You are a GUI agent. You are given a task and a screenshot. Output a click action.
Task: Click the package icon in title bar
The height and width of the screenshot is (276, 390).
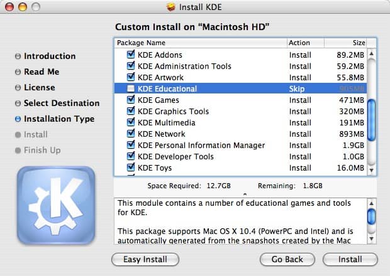coord(170,7)
